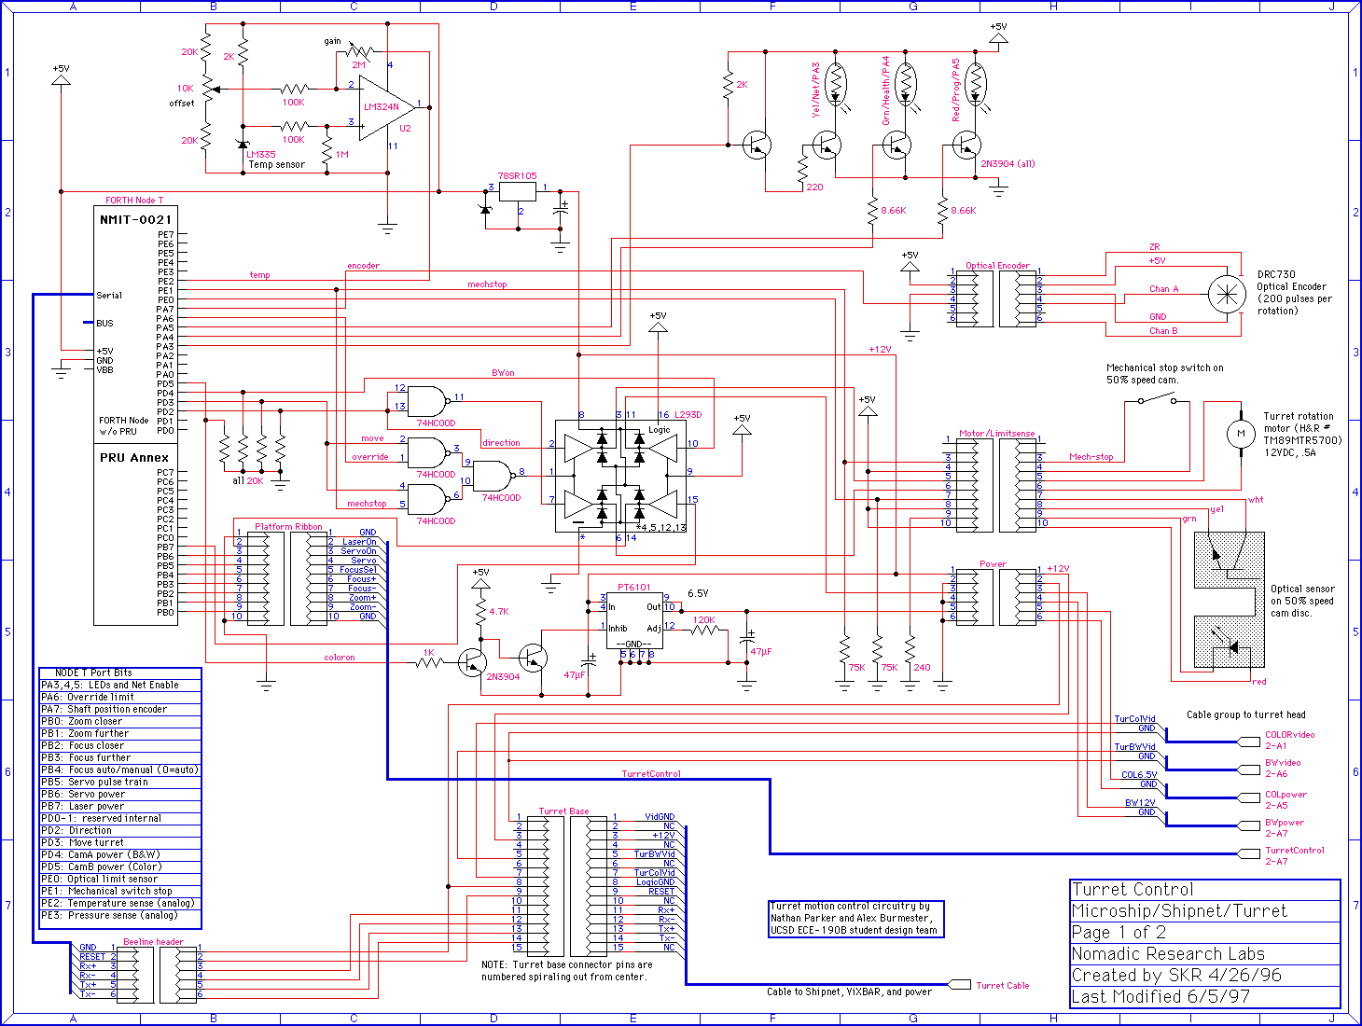Select the PB5: Servo pulse train row
This screenshot has width=1362, height=1026.
click(x=120, y=782)
